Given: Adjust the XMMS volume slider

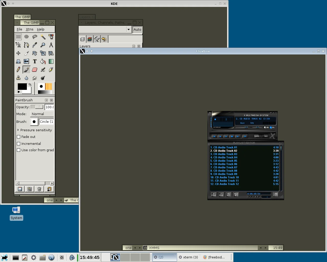Looking at the screenshot, I should [244, 127].
